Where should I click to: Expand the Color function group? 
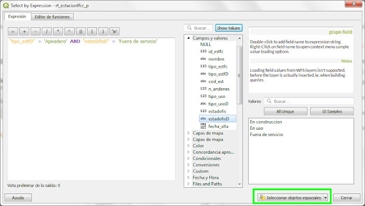(189, 146)
